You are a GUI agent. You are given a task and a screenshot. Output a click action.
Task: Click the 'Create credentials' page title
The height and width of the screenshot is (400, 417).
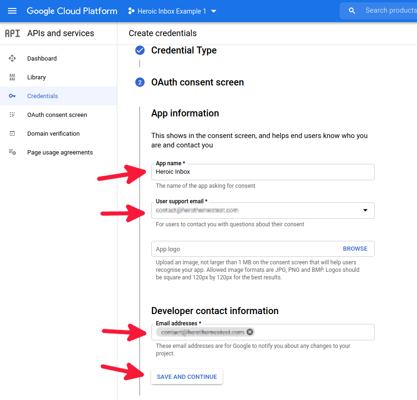(163, 33)
